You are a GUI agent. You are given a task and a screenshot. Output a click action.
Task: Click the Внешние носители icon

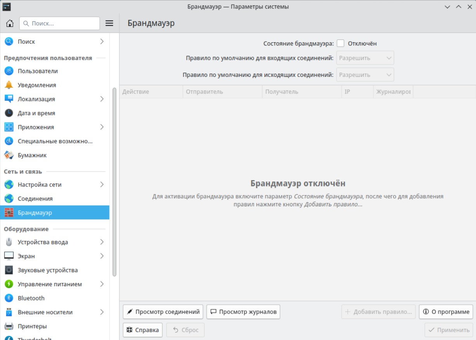9,312
